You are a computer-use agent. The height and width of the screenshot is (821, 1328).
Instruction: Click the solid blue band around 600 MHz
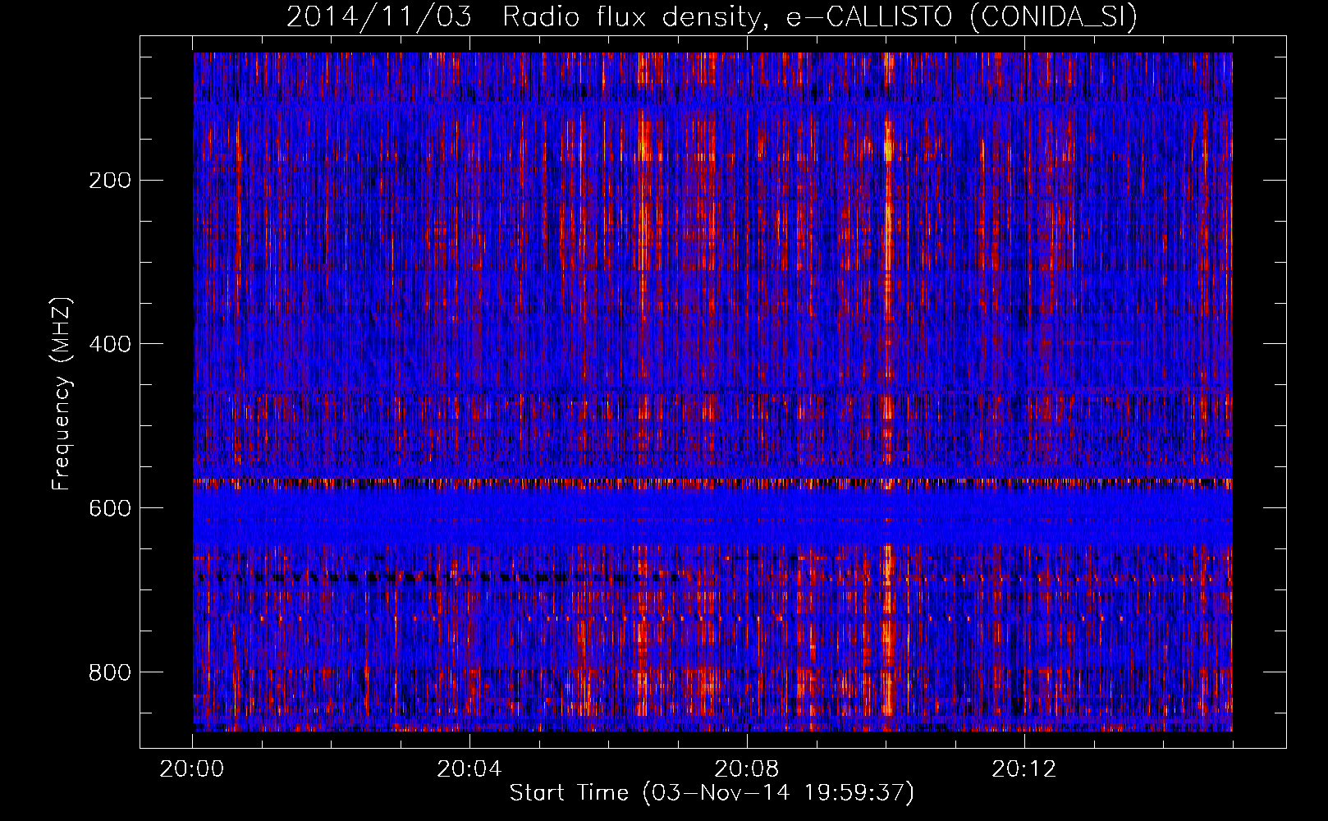[x=712, y=517]
